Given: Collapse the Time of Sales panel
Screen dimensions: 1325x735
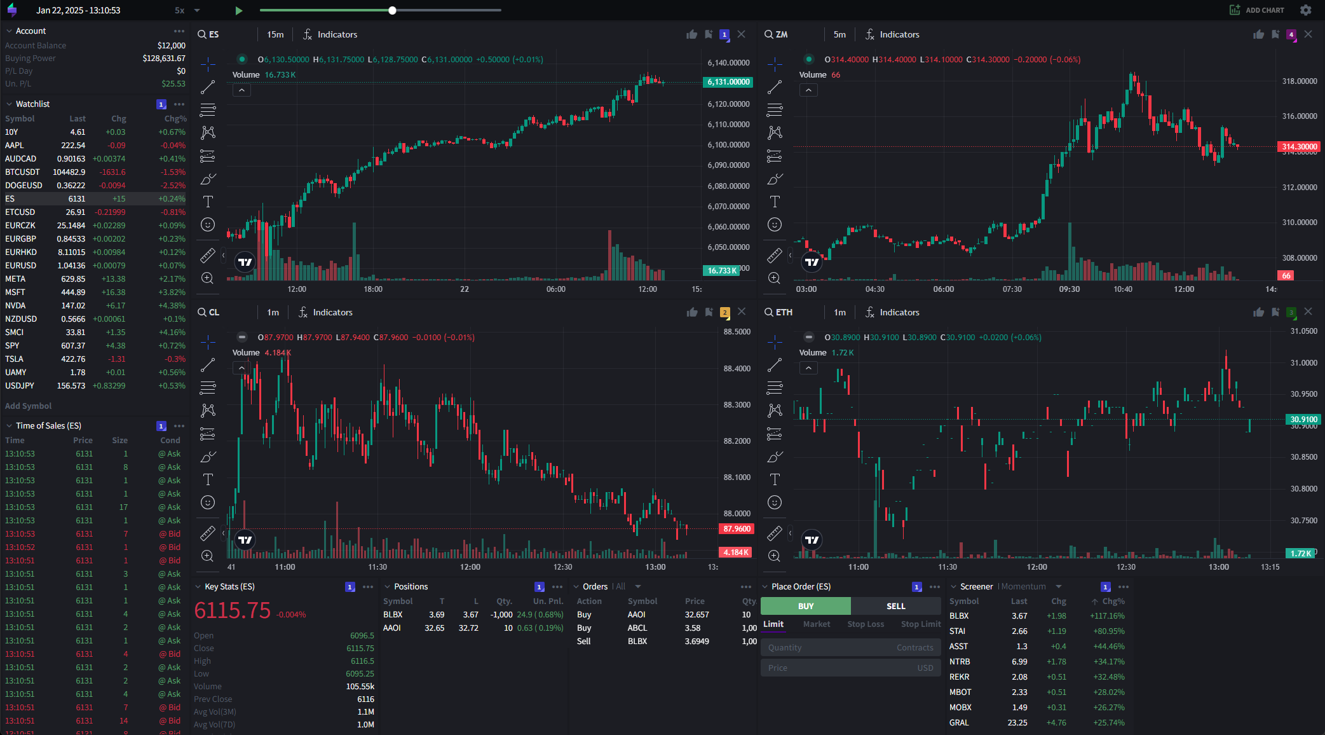Looking at the screenshot, I should (x=9, y=426).
